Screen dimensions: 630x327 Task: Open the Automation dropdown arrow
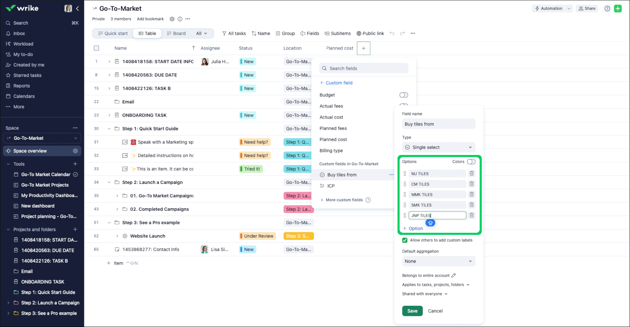(569, 8)
